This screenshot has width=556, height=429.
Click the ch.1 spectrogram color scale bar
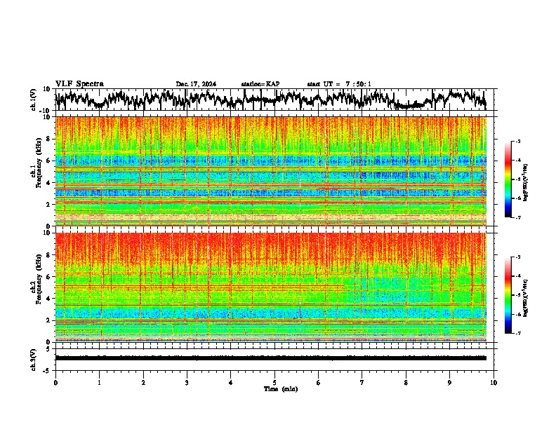click(508, 179)
